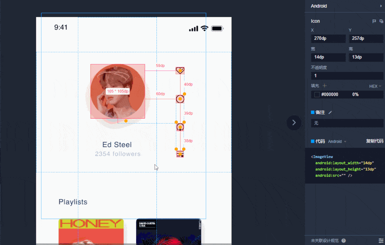This screenshot has height=245, width=385.
Task: Click the android:layout_width code line
Action: [x=344, y=163]
